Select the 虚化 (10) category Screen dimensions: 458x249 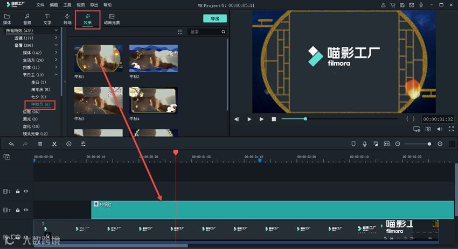(x=31, y=126)
